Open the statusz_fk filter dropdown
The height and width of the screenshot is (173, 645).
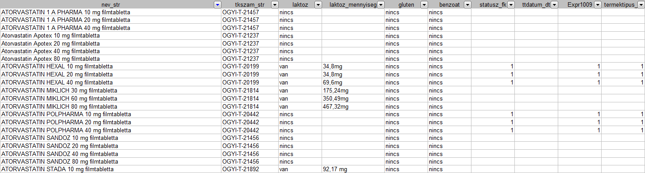pyautogui.click(x=511, y=4)
